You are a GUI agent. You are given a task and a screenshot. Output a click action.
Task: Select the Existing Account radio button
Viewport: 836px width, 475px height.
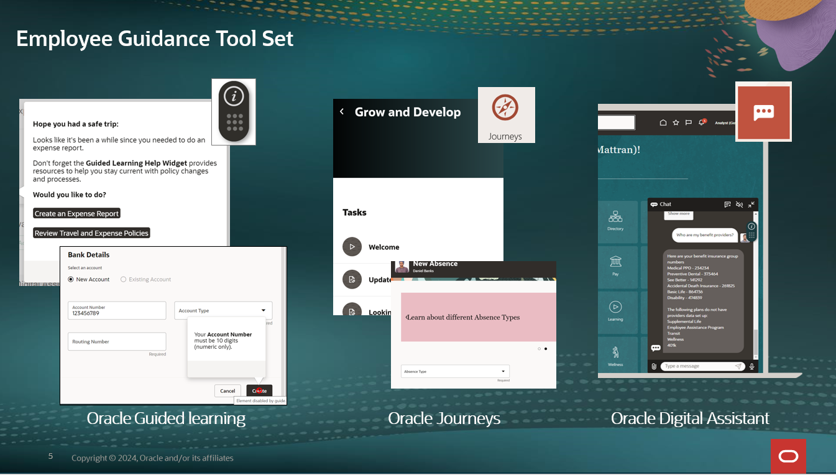click(123, 280)
